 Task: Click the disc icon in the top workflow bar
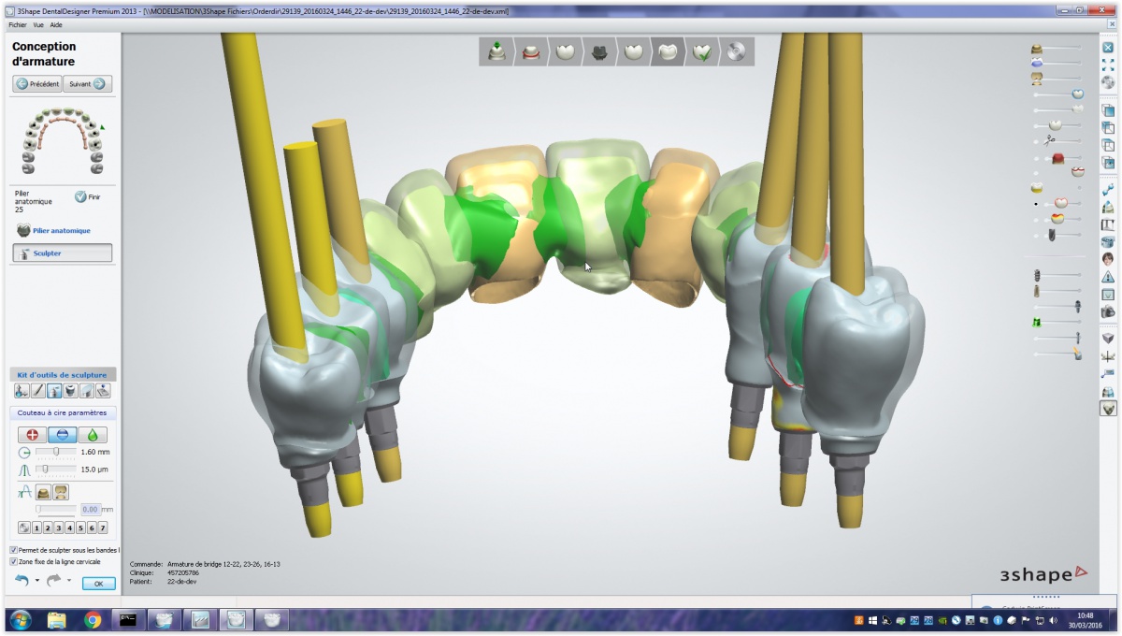pos(736,52)
